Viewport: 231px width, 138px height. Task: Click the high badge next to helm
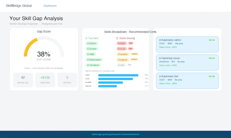[x=131, y=43]
